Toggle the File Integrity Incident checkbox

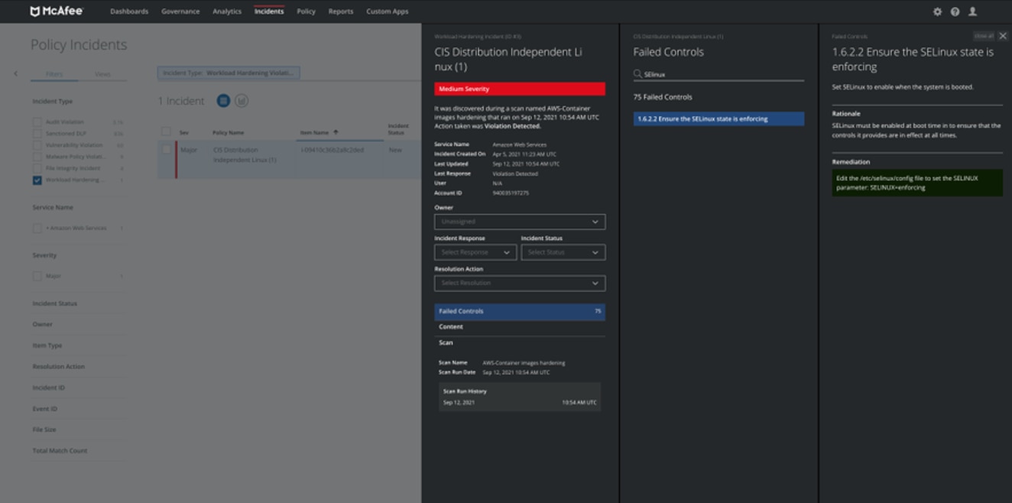click(37, 168)
